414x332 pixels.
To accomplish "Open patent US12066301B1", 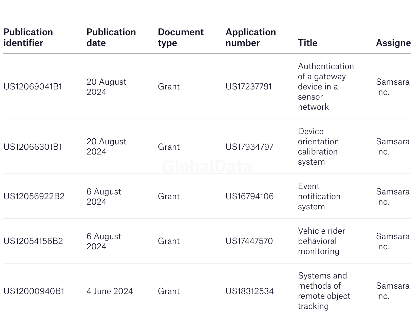I will (33, 147).
